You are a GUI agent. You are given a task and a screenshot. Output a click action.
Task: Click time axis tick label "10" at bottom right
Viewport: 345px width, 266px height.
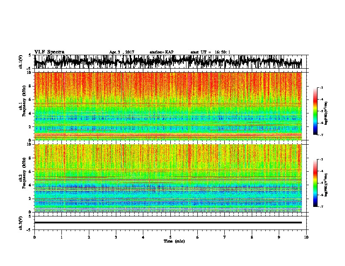pyautogui.click(x=306, y=237)
